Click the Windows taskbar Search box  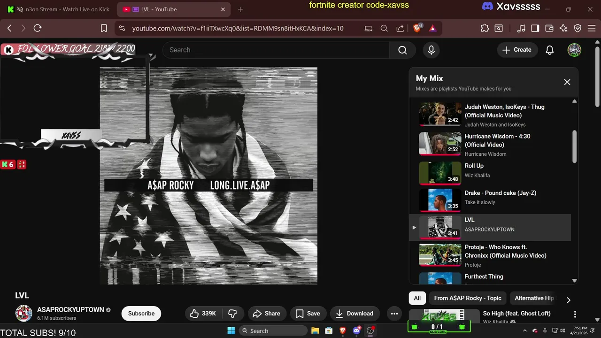coord(272,330)
